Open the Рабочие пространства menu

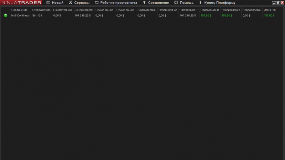(x=119, y=3)
